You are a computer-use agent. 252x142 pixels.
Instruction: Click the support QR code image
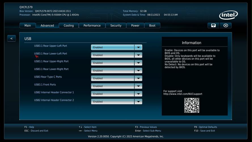[192, 105]
